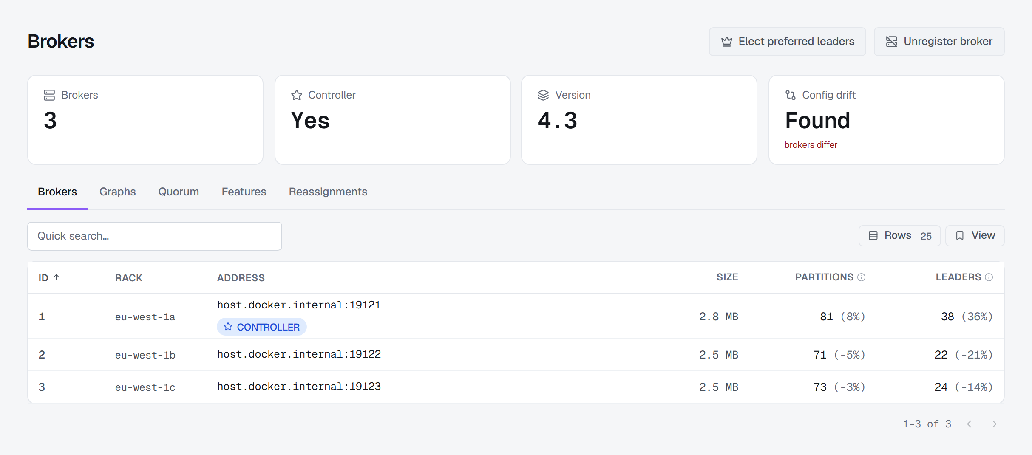The image size is (1032, 455).
Task: Go to previous page with left chevron
Action: (x=970, y=424)
